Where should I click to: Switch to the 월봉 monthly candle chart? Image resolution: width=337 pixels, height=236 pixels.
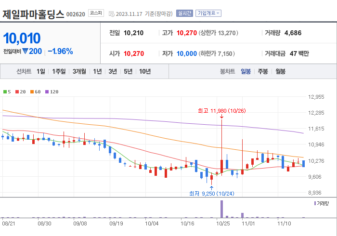tap(281, 71)
